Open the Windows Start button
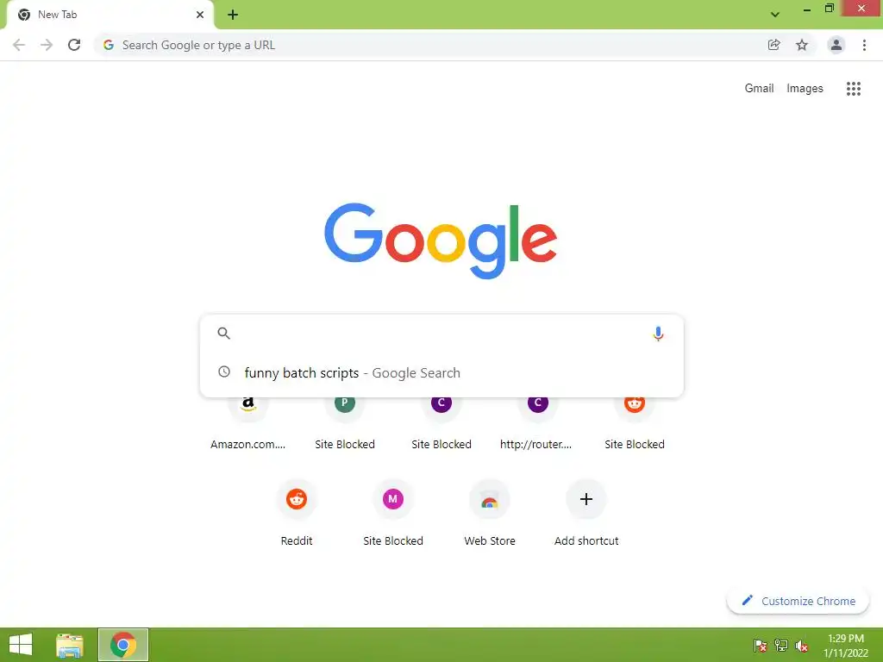The image size is (883, 662). tap(21, 645)
